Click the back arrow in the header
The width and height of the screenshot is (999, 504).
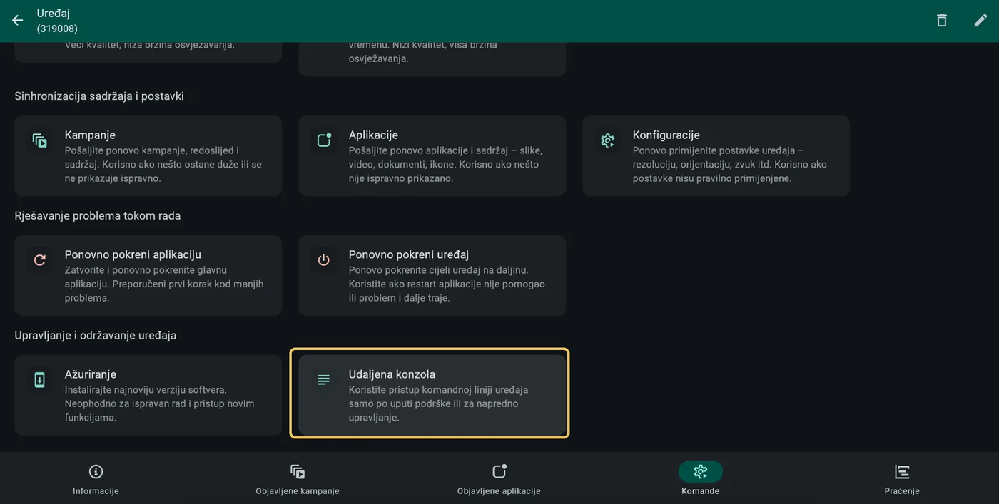pyautogui.click(x=18, y=21)
